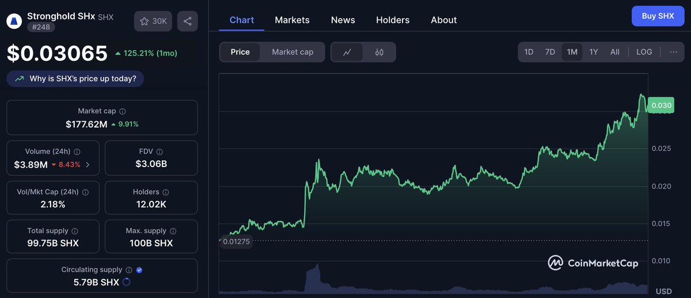
Task: Click the info icon beside Market cap
Action: [123, 111]
